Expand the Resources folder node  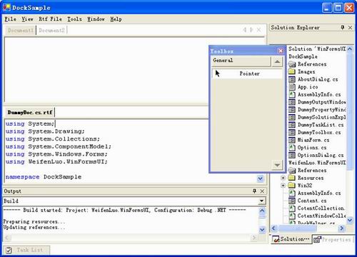click(283, 178)
